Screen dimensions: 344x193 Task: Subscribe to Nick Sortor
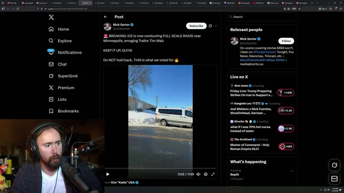click(x=196, y=26)
